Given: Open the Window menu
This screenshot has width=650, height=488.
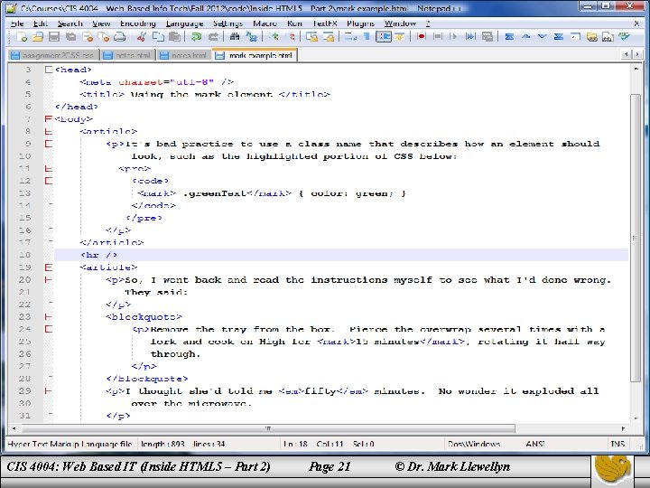Looking at the screenshot, I should tap(400, 23).
